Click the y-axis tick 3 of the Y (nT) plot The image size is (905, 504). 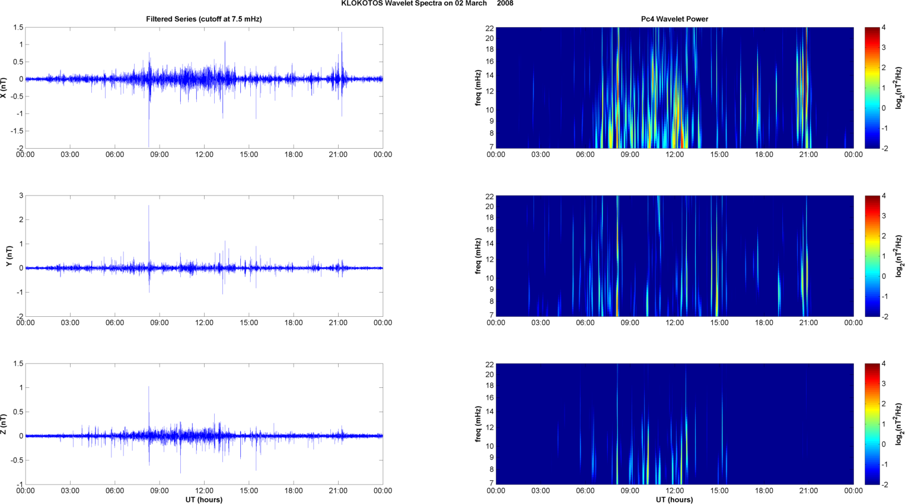21,195
